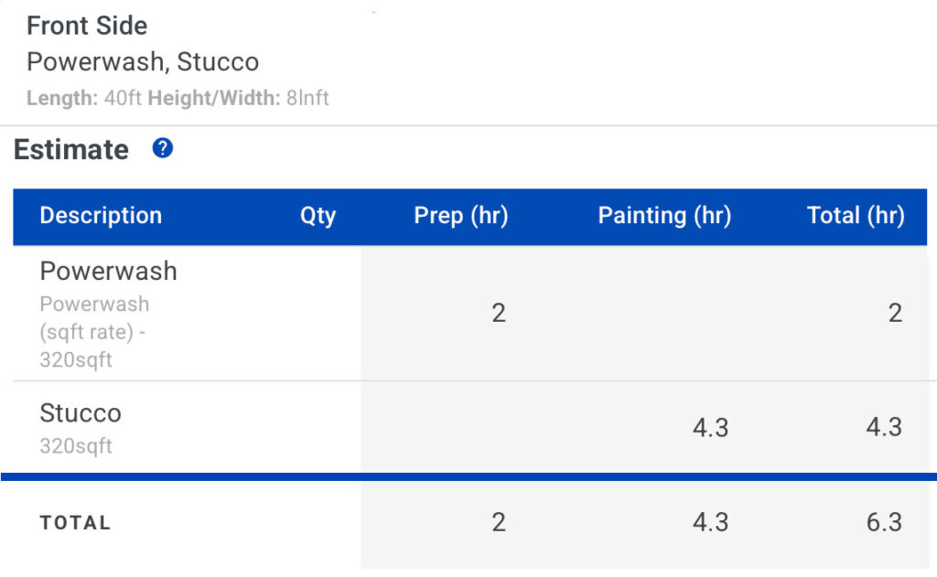Screen dimensions: 937x577
Task: Click the Powerwash, Stucco subtitle
Action: pyautogui.click(x=143, y=62)
